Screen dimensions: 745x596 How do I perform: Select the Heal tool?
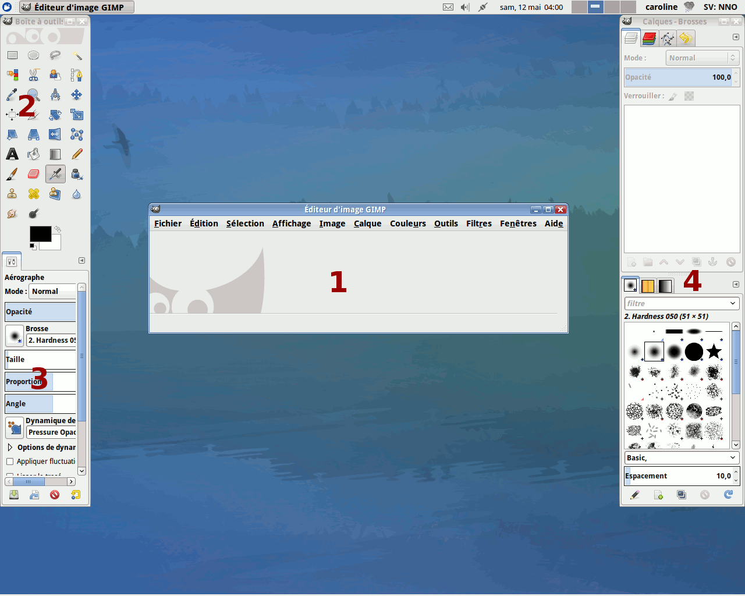point(34,194)
